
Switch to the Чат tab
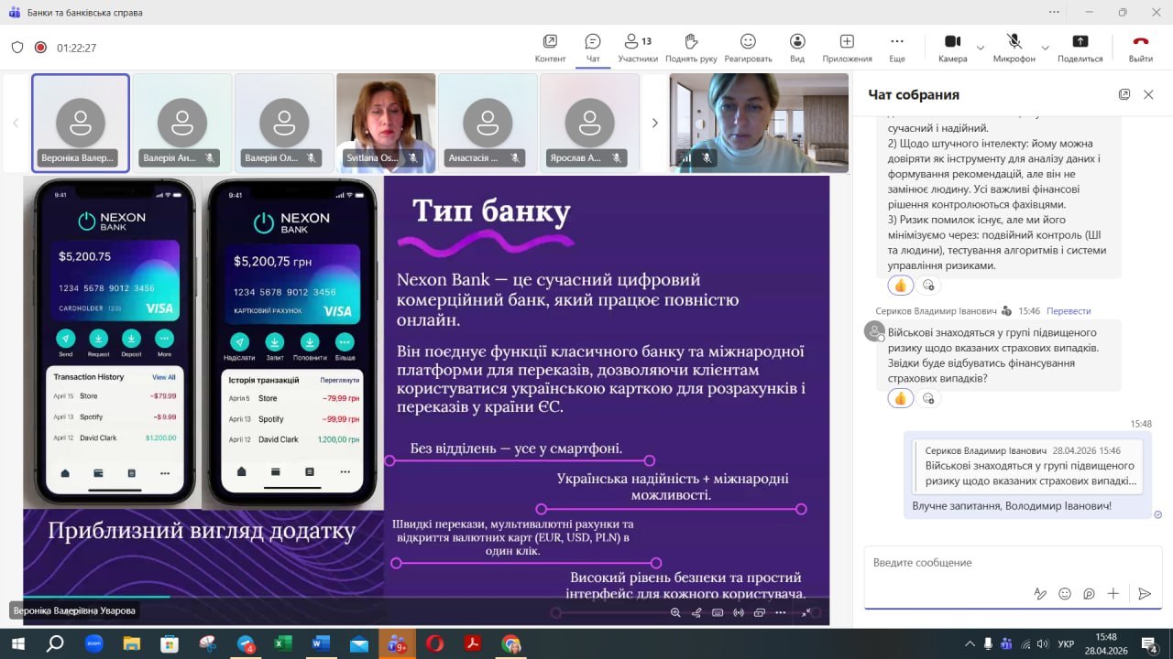point(593,48)
